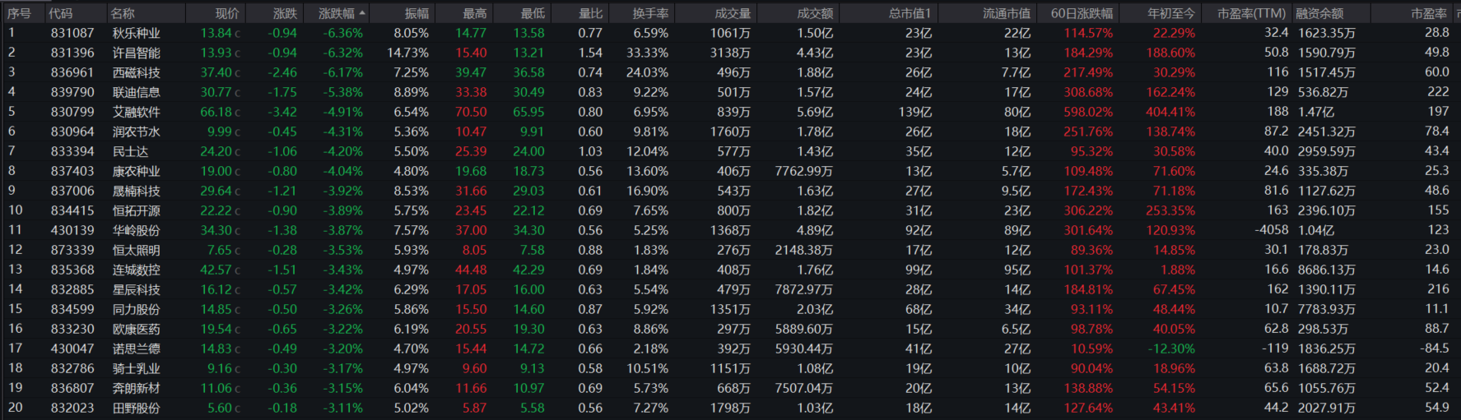Click the margin balance 8686.13万
This screenshot has width=1461, height=420.
[x=1326, y=270]
